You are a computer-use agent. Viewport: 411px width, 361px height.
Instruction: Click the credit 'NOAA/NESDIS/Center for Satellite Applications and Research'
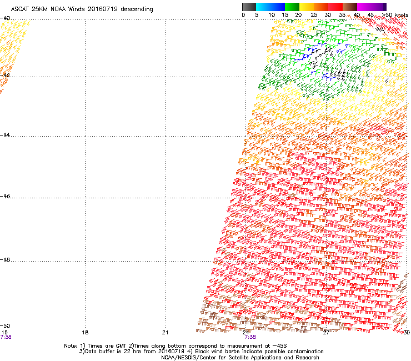[240, 358]
